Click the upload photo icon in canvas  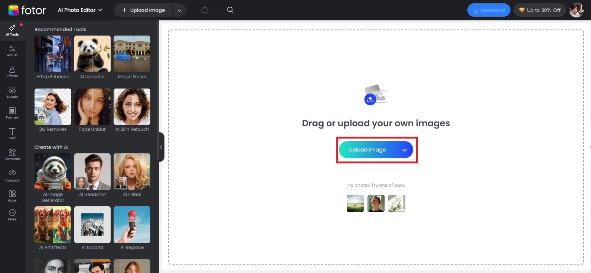tap(376, 95)
